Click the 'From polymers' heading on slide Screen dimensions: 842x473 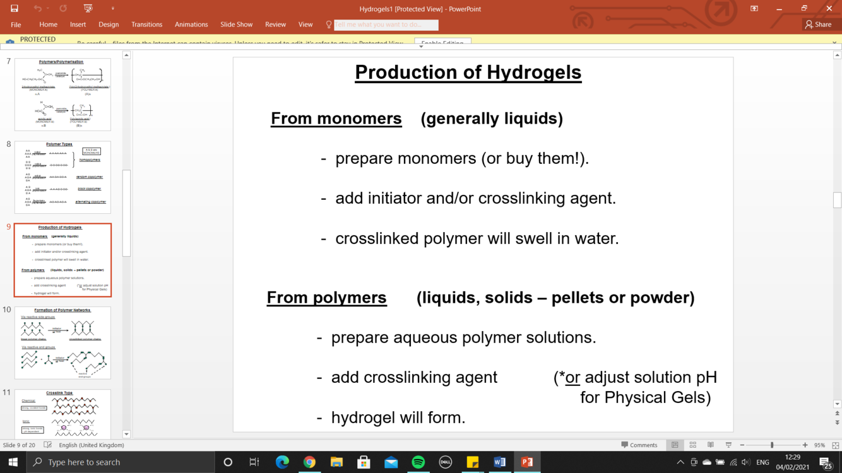click(x=326, y=298)
